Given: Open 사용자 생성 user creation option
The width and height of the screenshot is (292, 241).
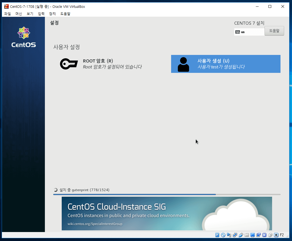Looking at the screenshot, I should pos(226,64).
